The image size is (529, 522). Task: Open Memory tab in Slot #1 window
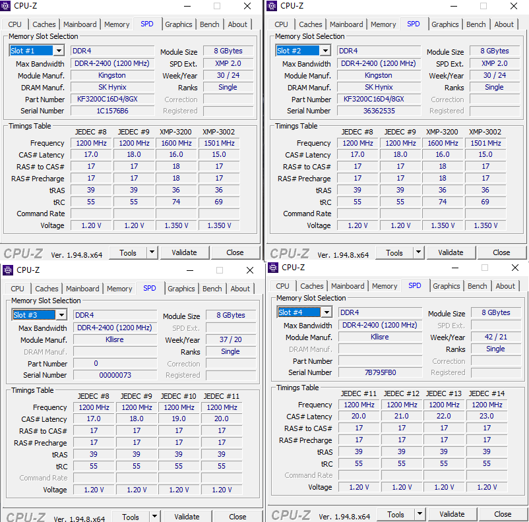coord(117,24)
